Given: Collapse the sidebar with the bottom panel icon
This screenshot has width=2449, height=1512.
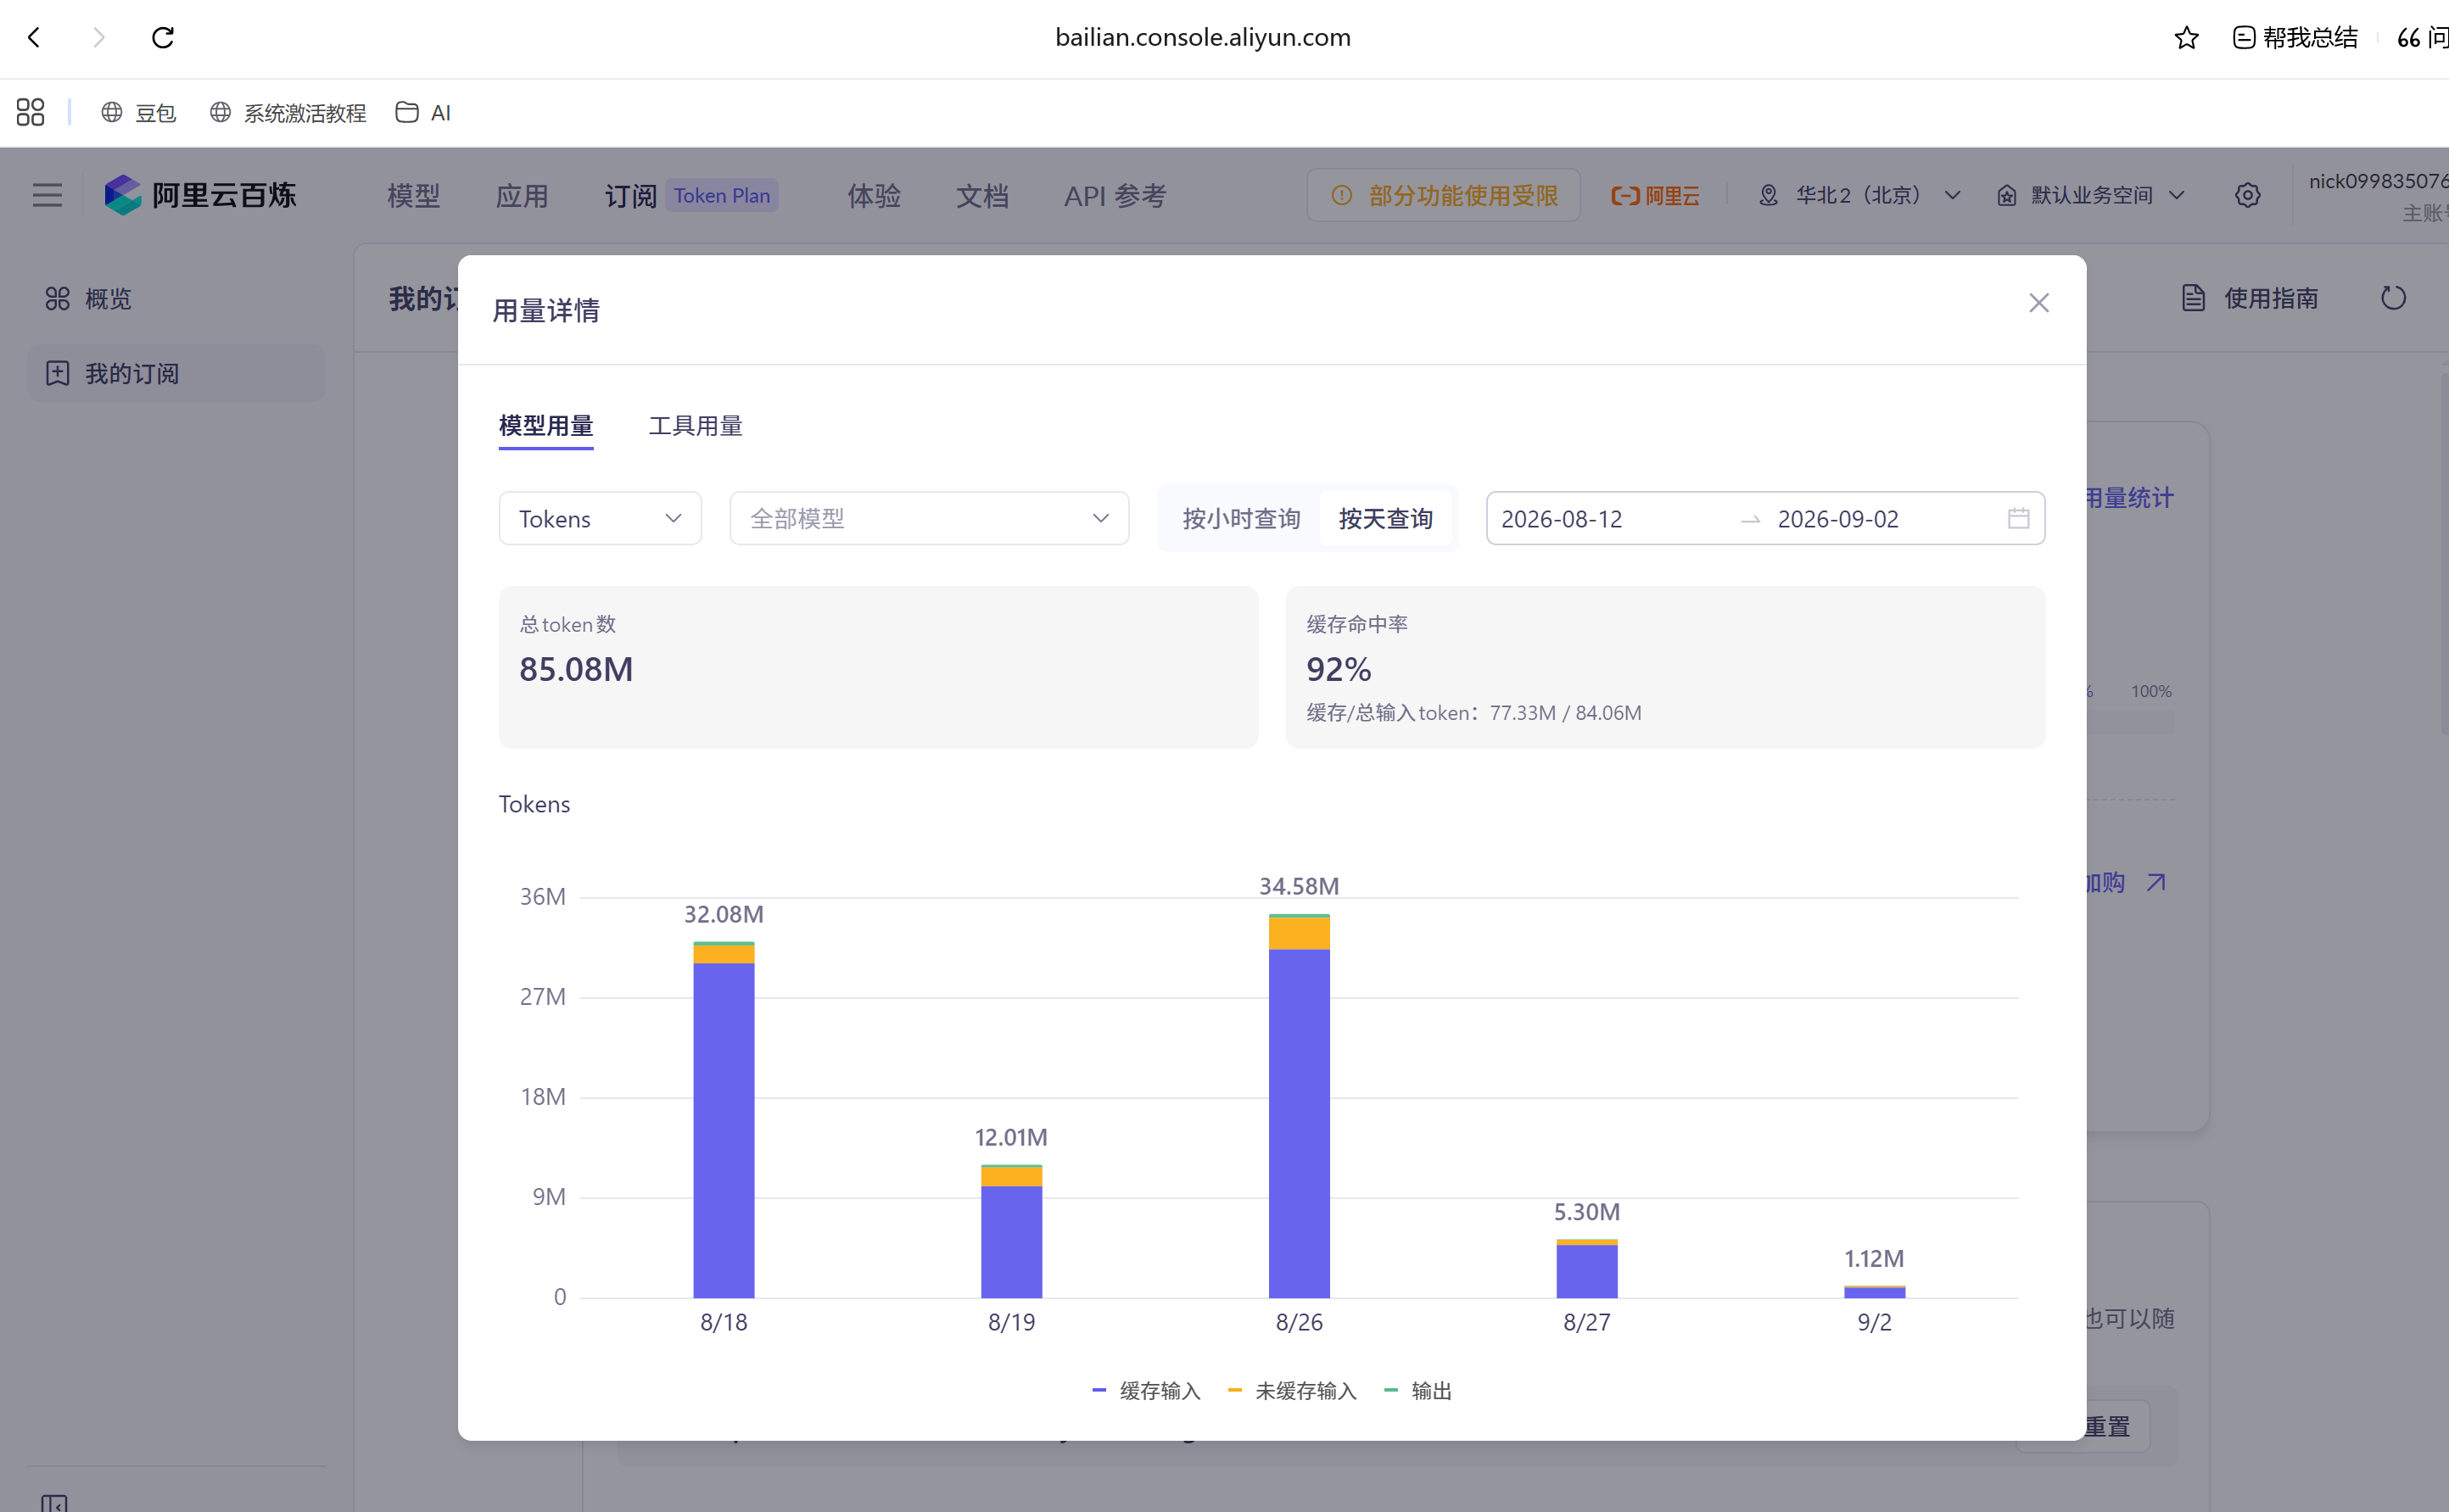Looking at the screenshot, I should tap(55, 1503).
